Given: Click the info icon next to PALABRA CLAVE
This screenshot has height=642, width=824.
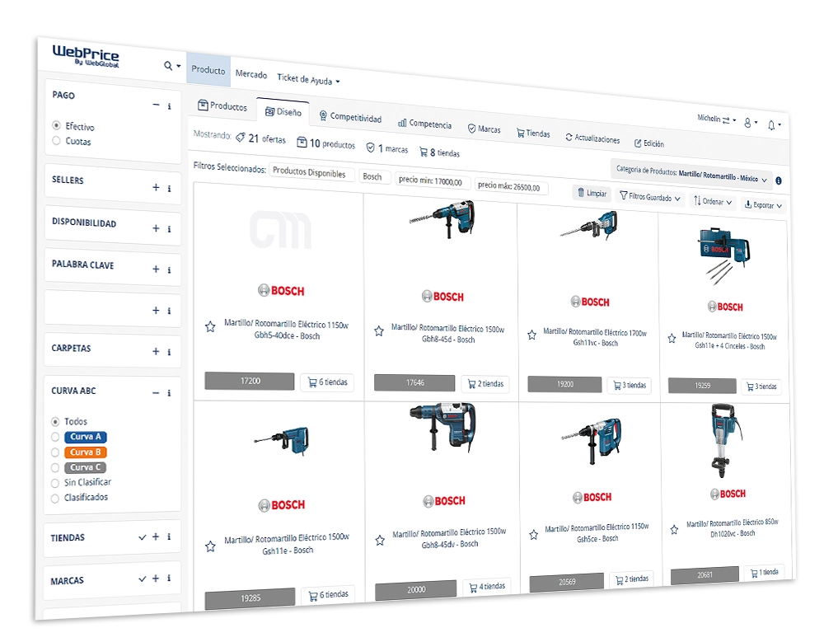Looking at the screenshot, I should coord(169,269).
